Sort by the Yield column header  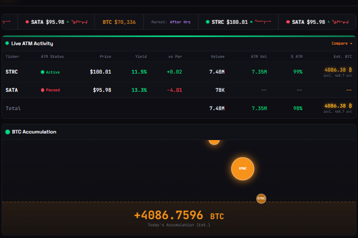(141, 56)
